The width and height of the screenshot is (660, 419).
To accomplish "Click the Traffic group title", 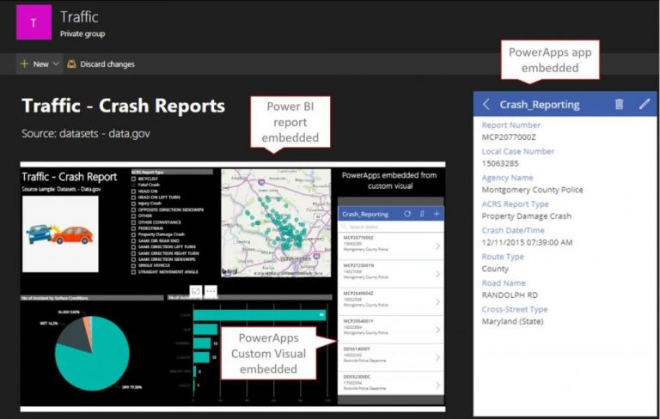I will click(79, 17).
